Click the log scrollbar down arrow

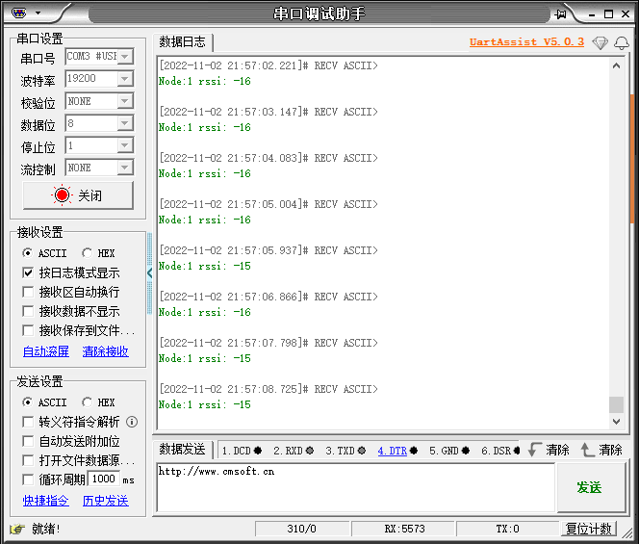[x=616, y=422]
